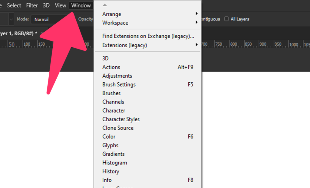The width and height of the screenshot is (310, 188).
Task: Enable the All Layers checkbox
Action: (226, 19)
